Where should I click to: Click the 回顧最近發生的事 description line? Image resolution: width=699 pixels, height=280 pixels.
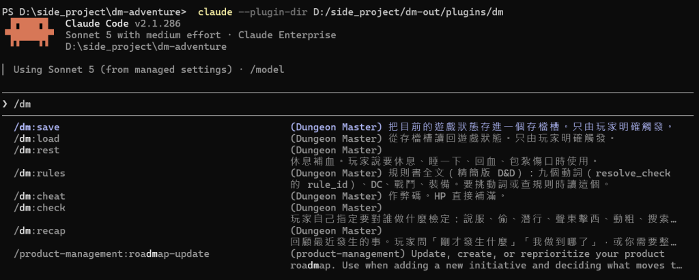click(x=485, y=242)
